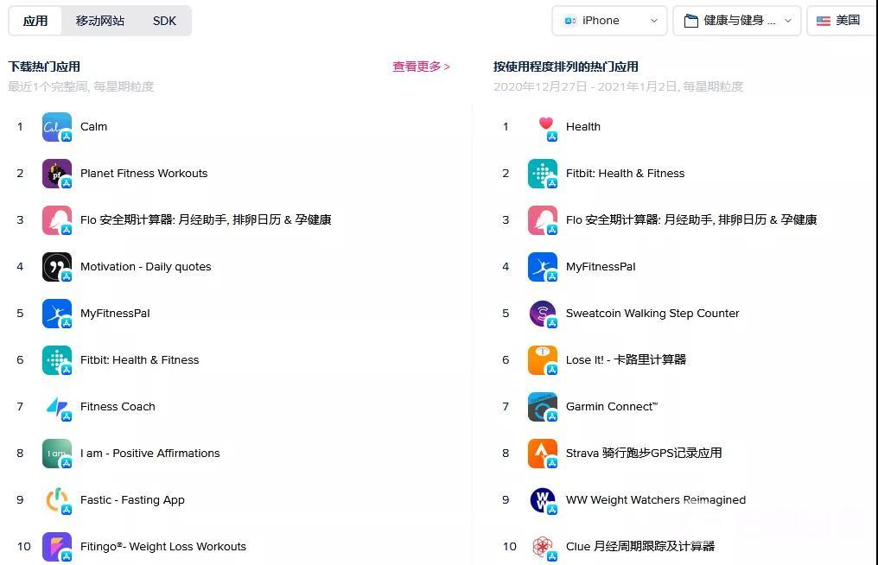878x565 pixels.
Task: Select the Health app heart icon
Action: tap(543, 126)
